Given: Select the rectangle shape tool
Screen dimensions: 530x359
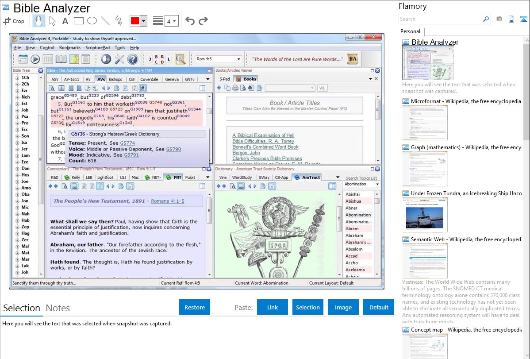Looking at the screenshot, I should coord(78,21).
